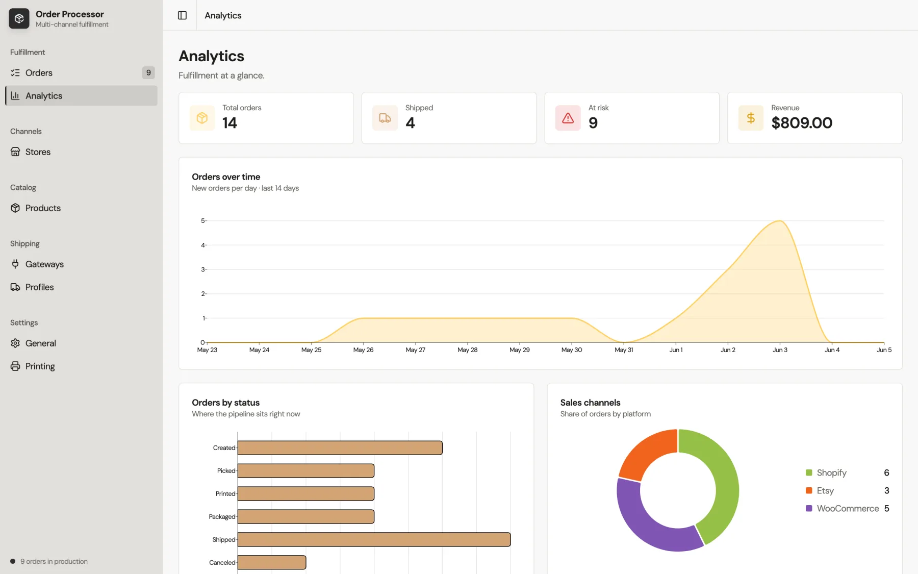This screenshot has height=574, width=918.
Task: Click the Printing printer icon
Action: pos(15,366)
